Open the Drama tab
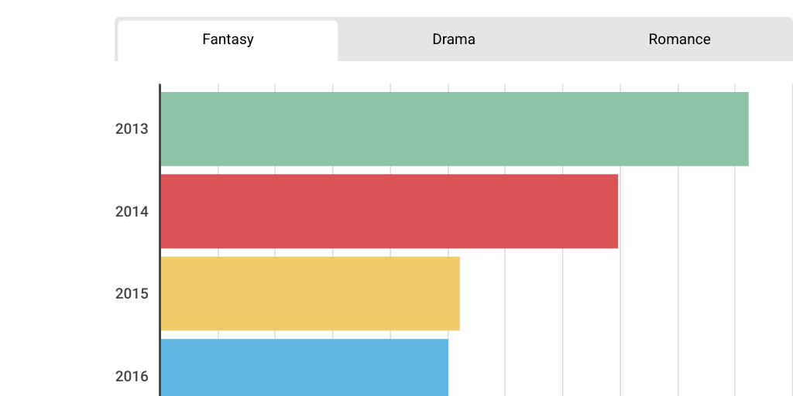Viewport: 793px width, 396px height. tap(454, 39)
